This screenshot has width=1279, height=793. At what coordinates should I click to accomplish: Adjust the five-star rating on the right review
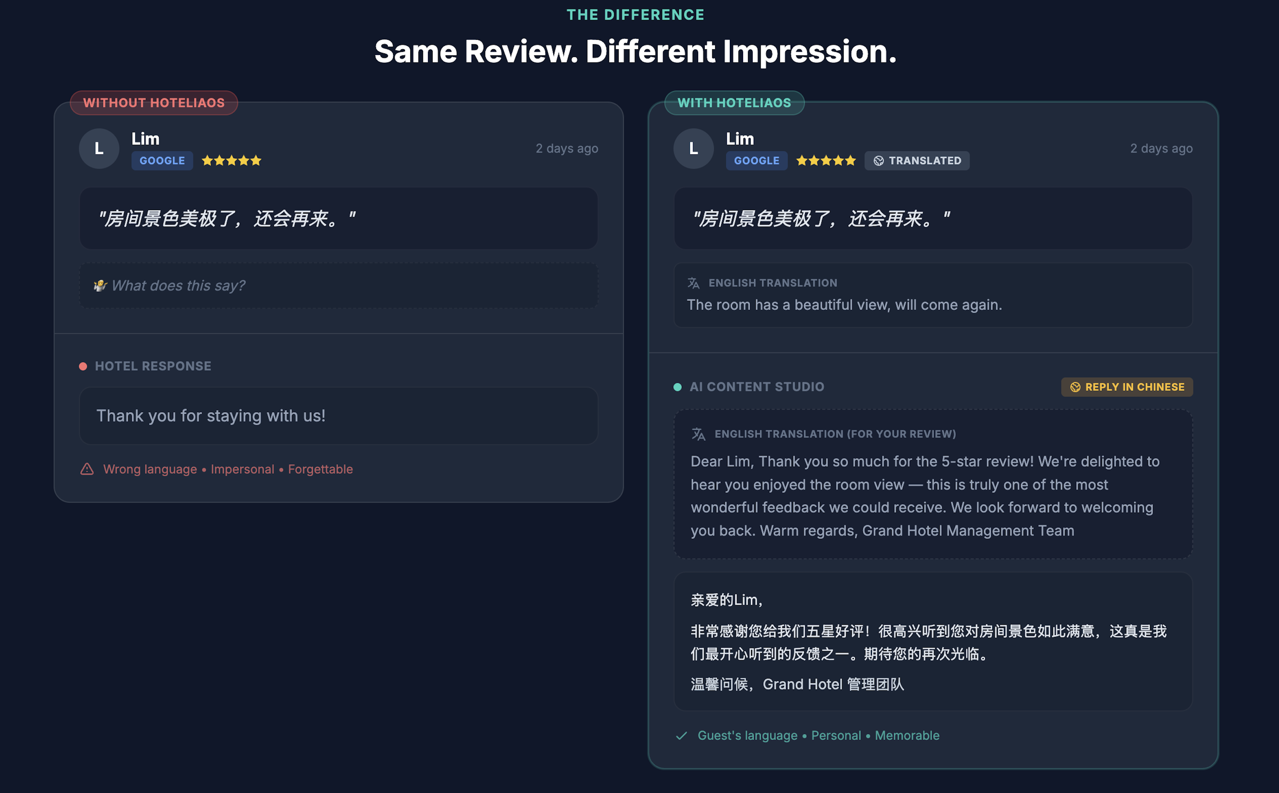pos(826,160)
